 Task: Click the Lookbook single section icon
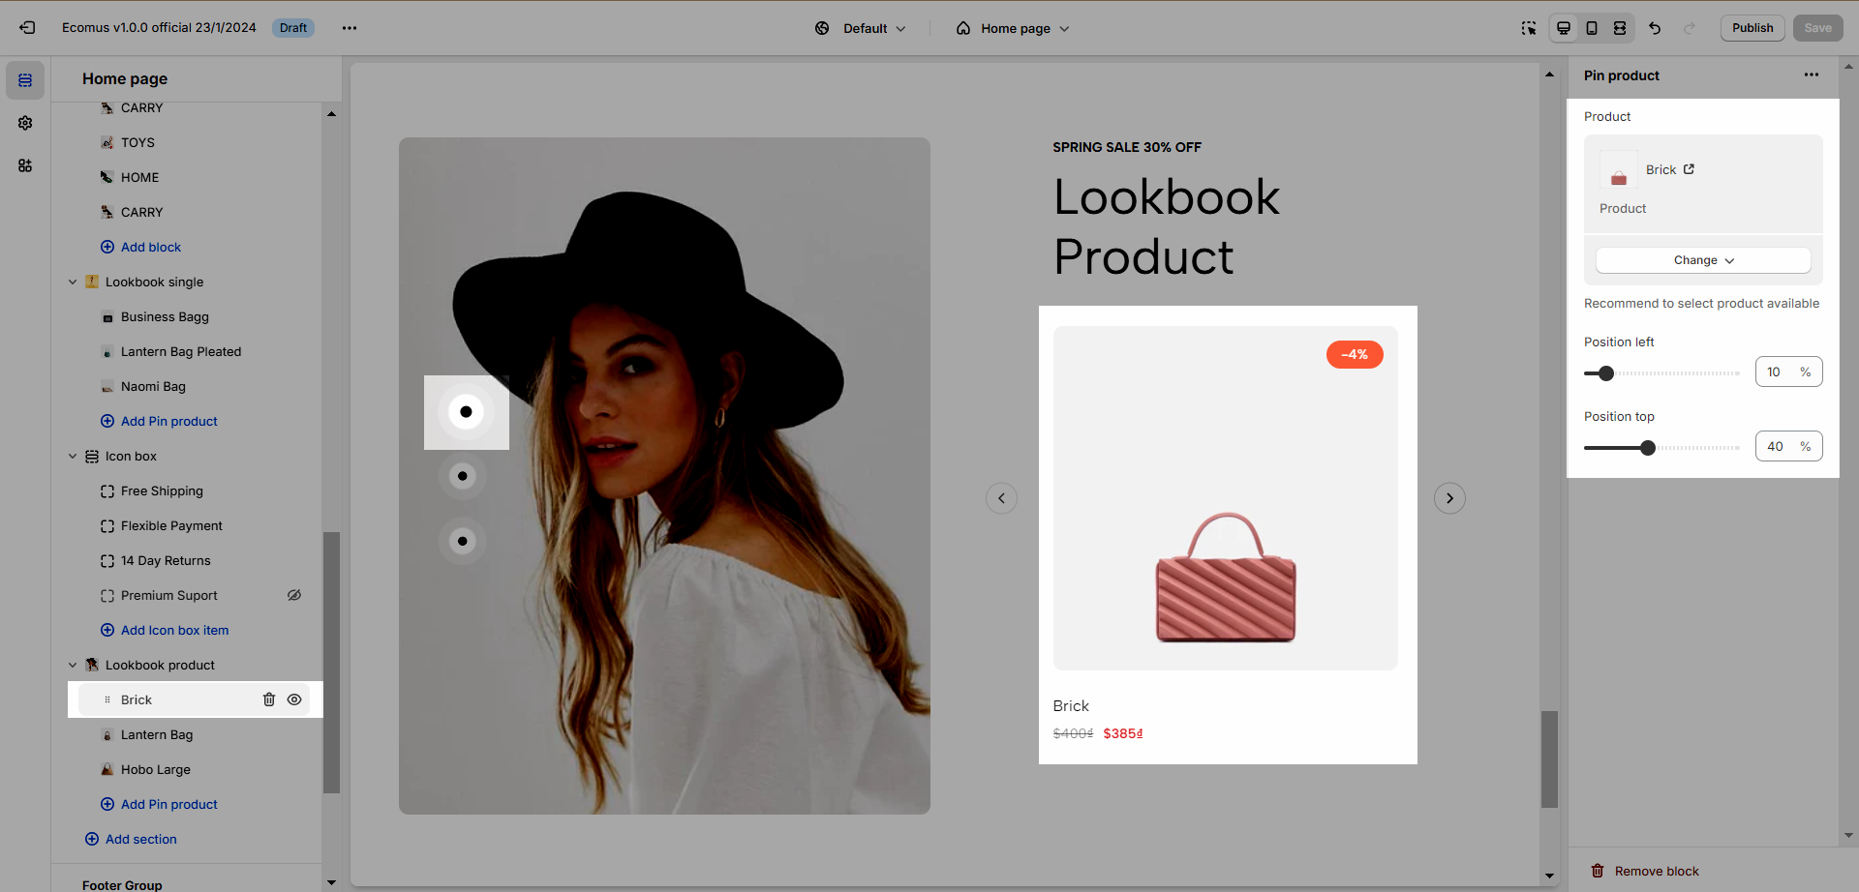[x=92, y=282]
